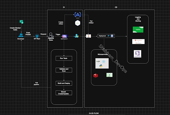
Task: Select the Logging and Alerting group title
Action: click(138, 19)
